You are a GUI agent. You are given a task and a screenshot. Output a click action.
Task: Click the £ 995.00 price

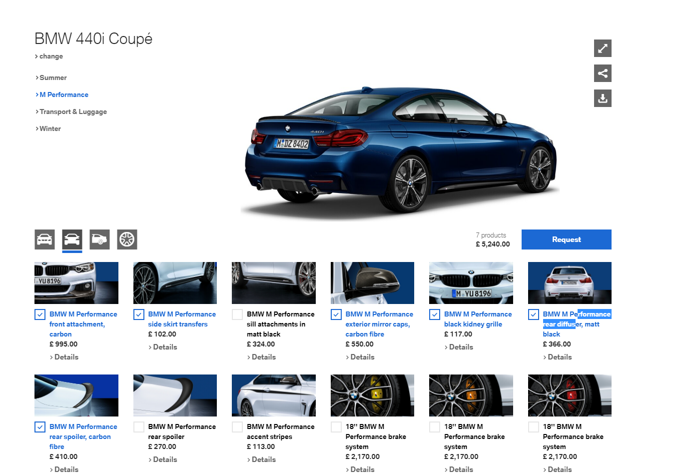tap(63, 344)
